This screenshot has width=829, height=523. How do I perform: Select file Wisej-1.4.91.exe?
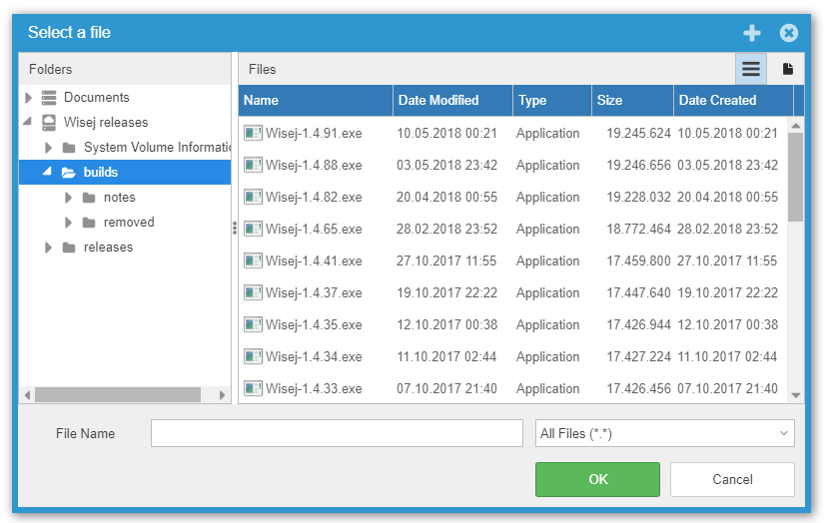tap(314, 133)
